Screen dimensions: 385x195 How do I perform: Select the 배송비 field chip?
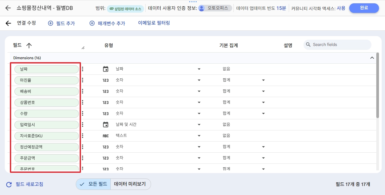pos(47,91)
